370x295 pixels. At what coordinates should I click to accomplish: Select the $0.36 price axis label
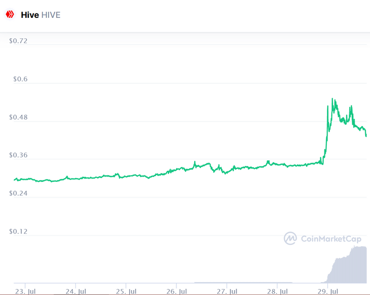click(18, 155)
